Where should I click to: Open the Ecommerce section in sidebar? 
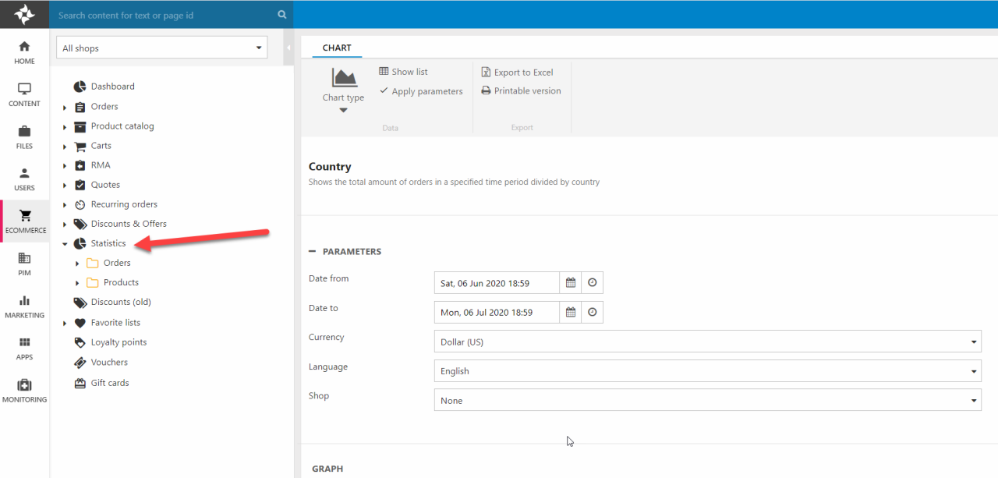pos(25,221)
